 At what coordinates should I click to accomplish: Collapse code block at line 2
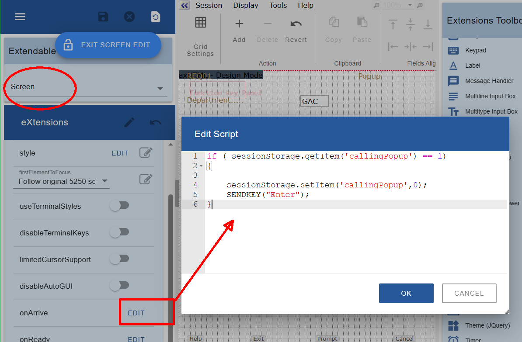pos(201,166)
